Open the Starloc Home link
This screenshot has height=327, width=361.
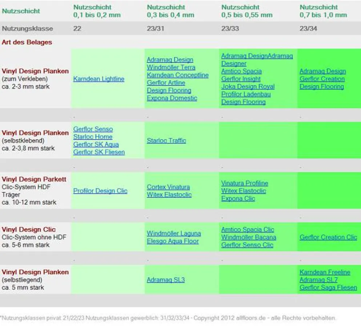(x=93, y=137)
